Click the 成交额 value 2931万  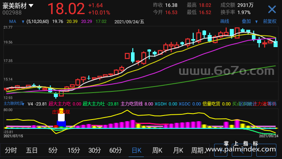(x=245, y=5)
